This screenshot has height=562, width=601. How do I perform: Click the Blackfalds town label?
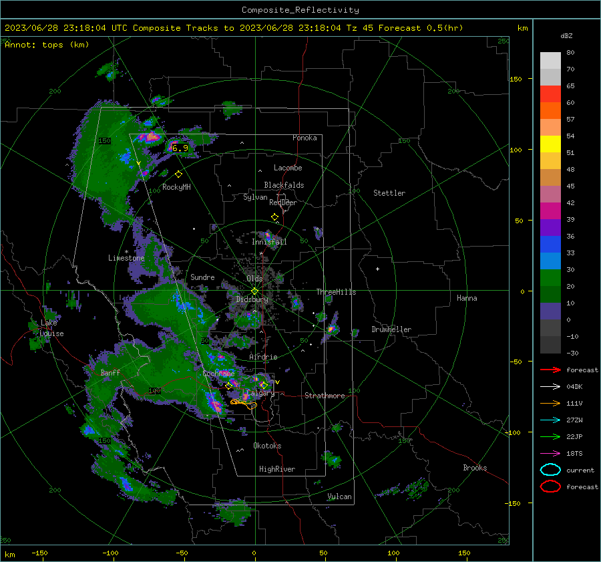click(284, 185)
